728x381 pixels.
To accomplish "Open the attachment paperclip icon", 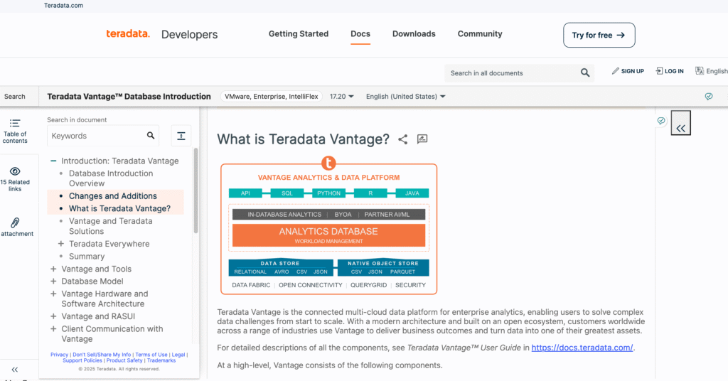I will (x=15, y=222).
